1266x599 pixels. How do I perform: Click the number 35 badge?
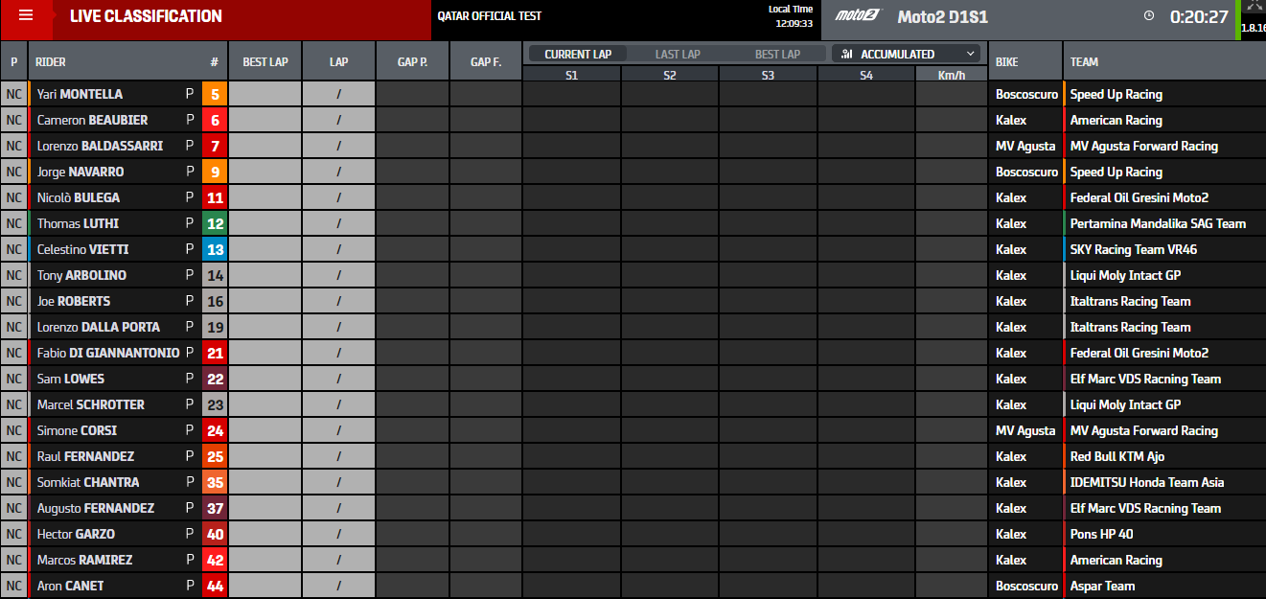click(x=215, y=482)
